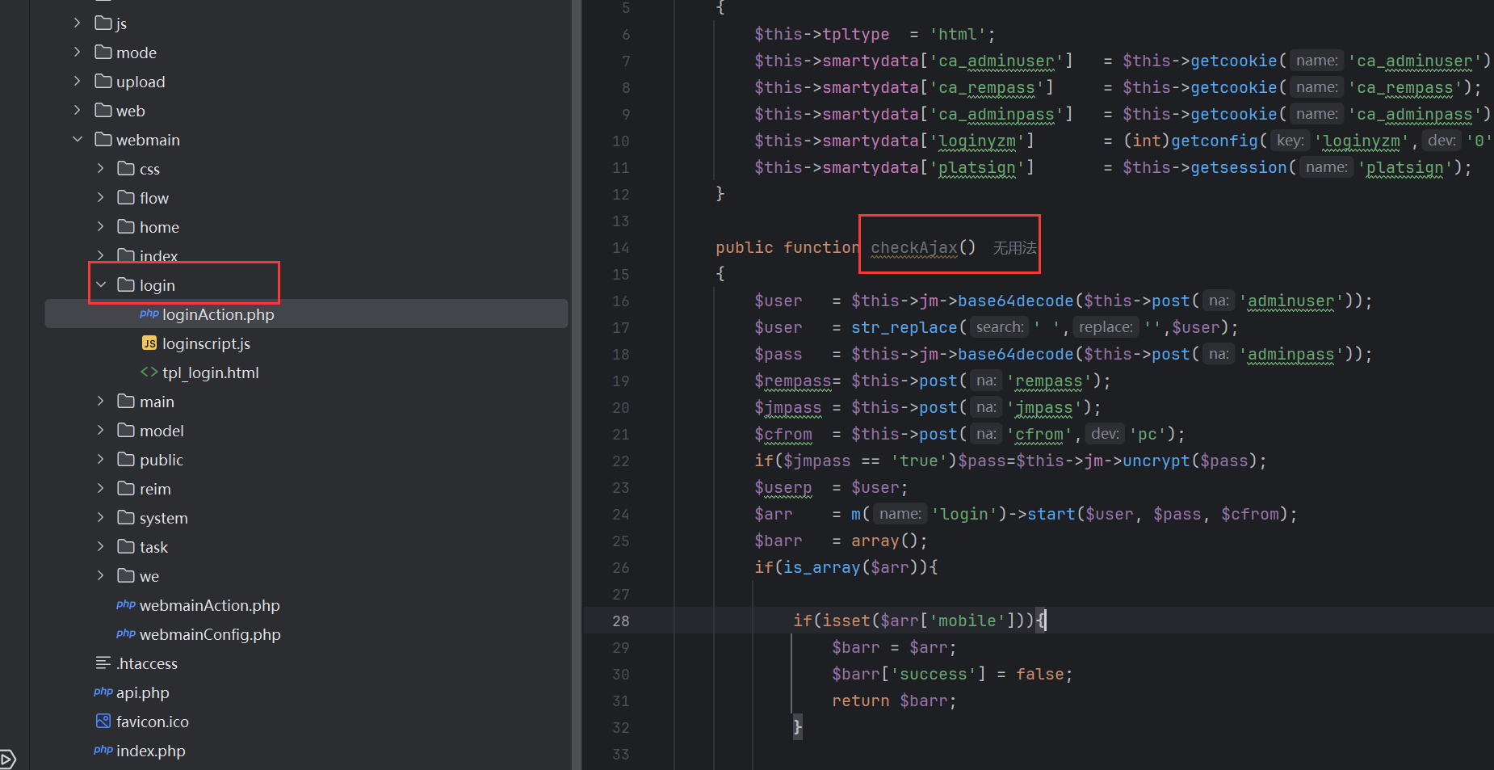Expand the we folder chevron

(101, 575)
